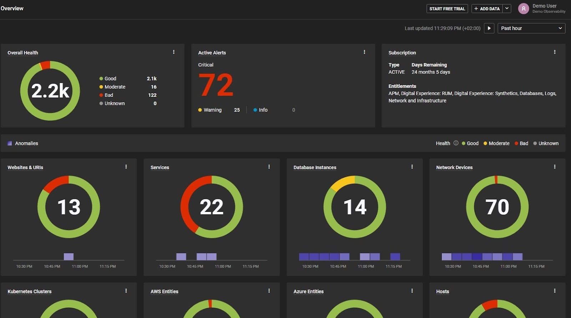The width and height of the screenshot is (571, 318).
Task: Click the Demo User avatar icon
Action: [523, 9]
